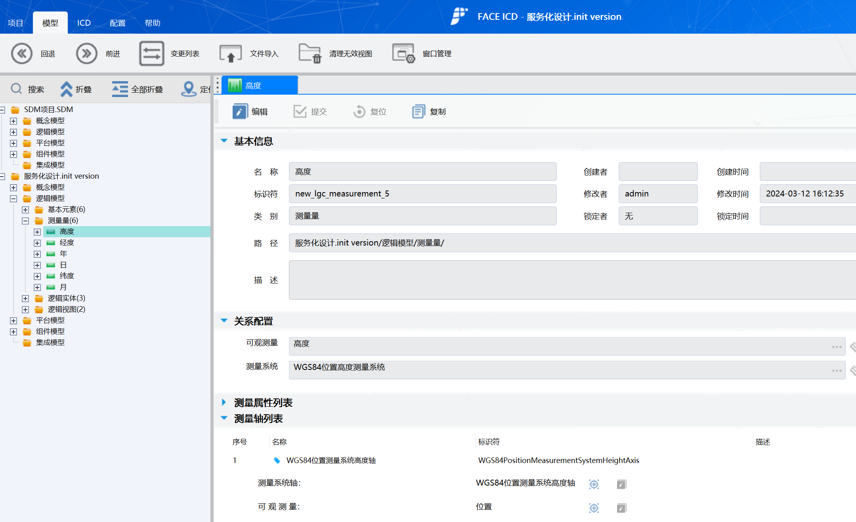Select the 集成模型 item under SDM项目.SDM
Image resolution: width=856 pixels, height=522 pixels.
(x=50, y=165)
